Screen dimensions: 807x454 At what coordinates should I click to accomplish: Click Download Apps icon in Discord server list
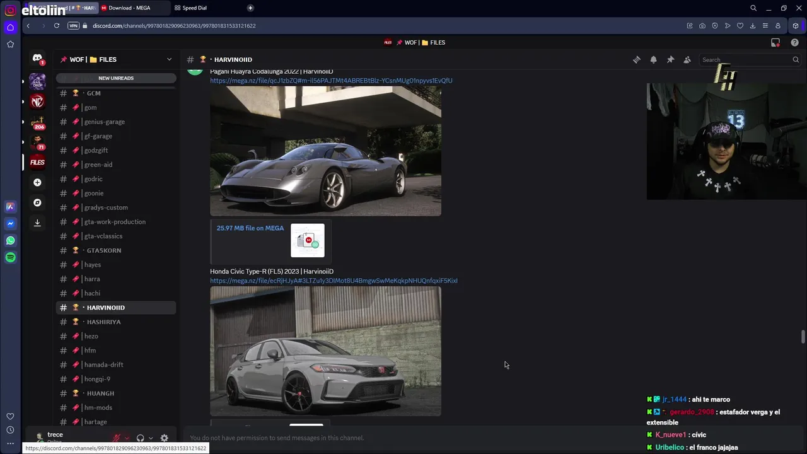pyautogui.click(x=37, y=223)
